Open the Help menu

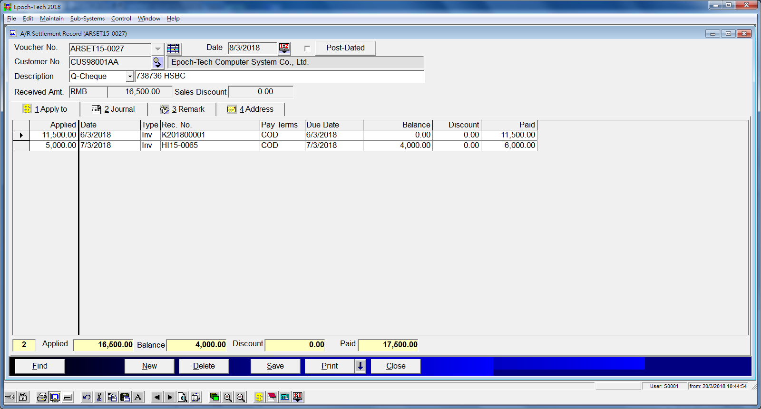point(173,19)
